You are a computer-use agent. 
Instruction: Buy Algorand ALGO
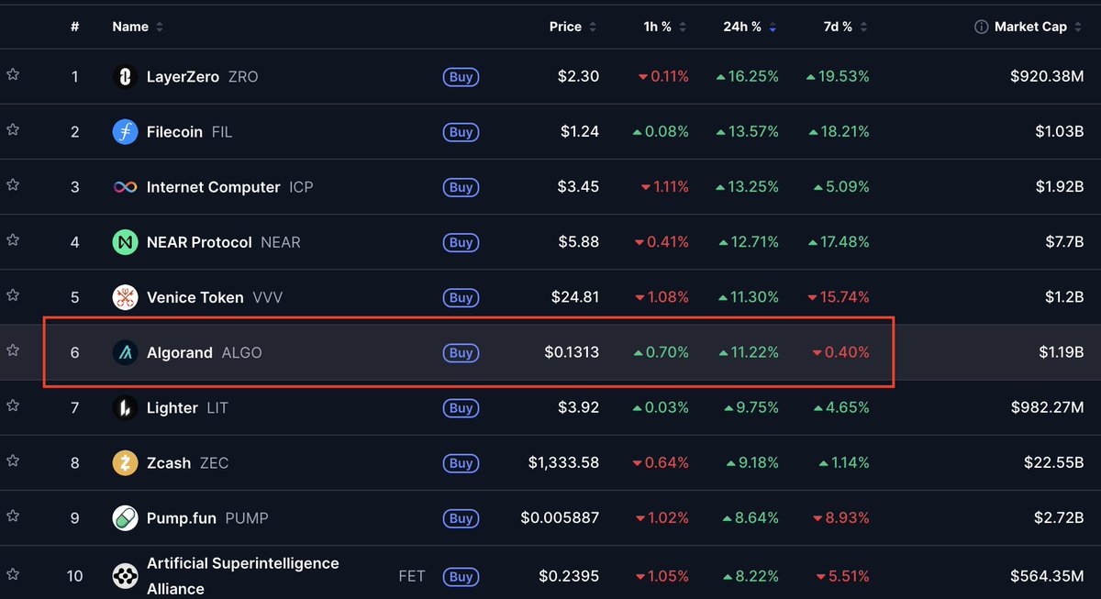tap(461, 352)
